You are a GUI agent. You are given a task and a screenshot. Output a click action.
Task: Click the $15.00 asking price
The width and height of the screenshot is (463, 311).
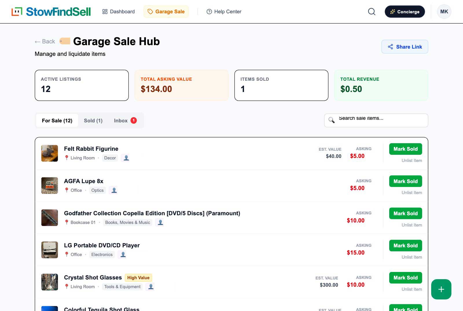356,253
